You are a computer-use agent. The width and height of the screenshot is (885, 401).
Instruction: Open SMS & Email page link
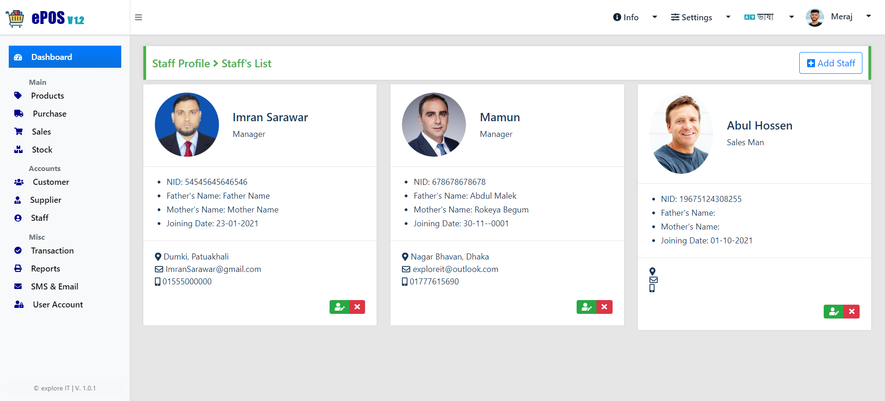tap(54, 287)
